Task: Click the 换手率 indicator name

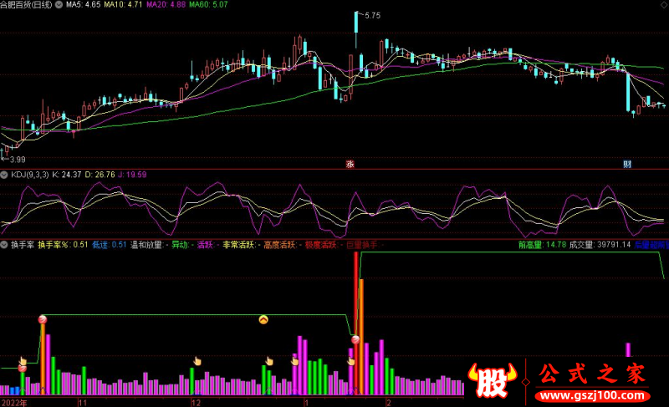Action: (23, 245)
